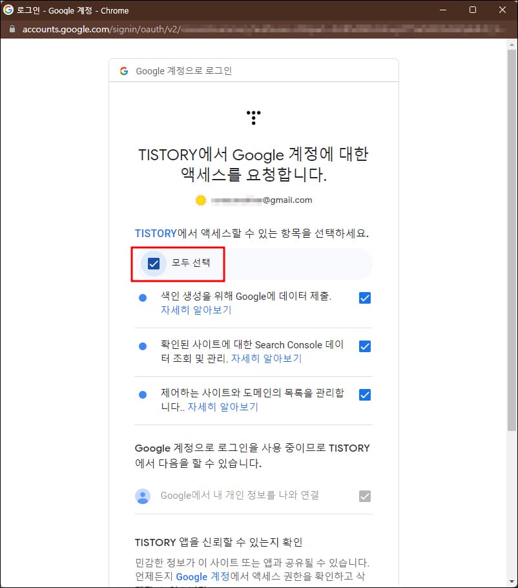Click the blurred @gmail.com account address

point(261,200)
